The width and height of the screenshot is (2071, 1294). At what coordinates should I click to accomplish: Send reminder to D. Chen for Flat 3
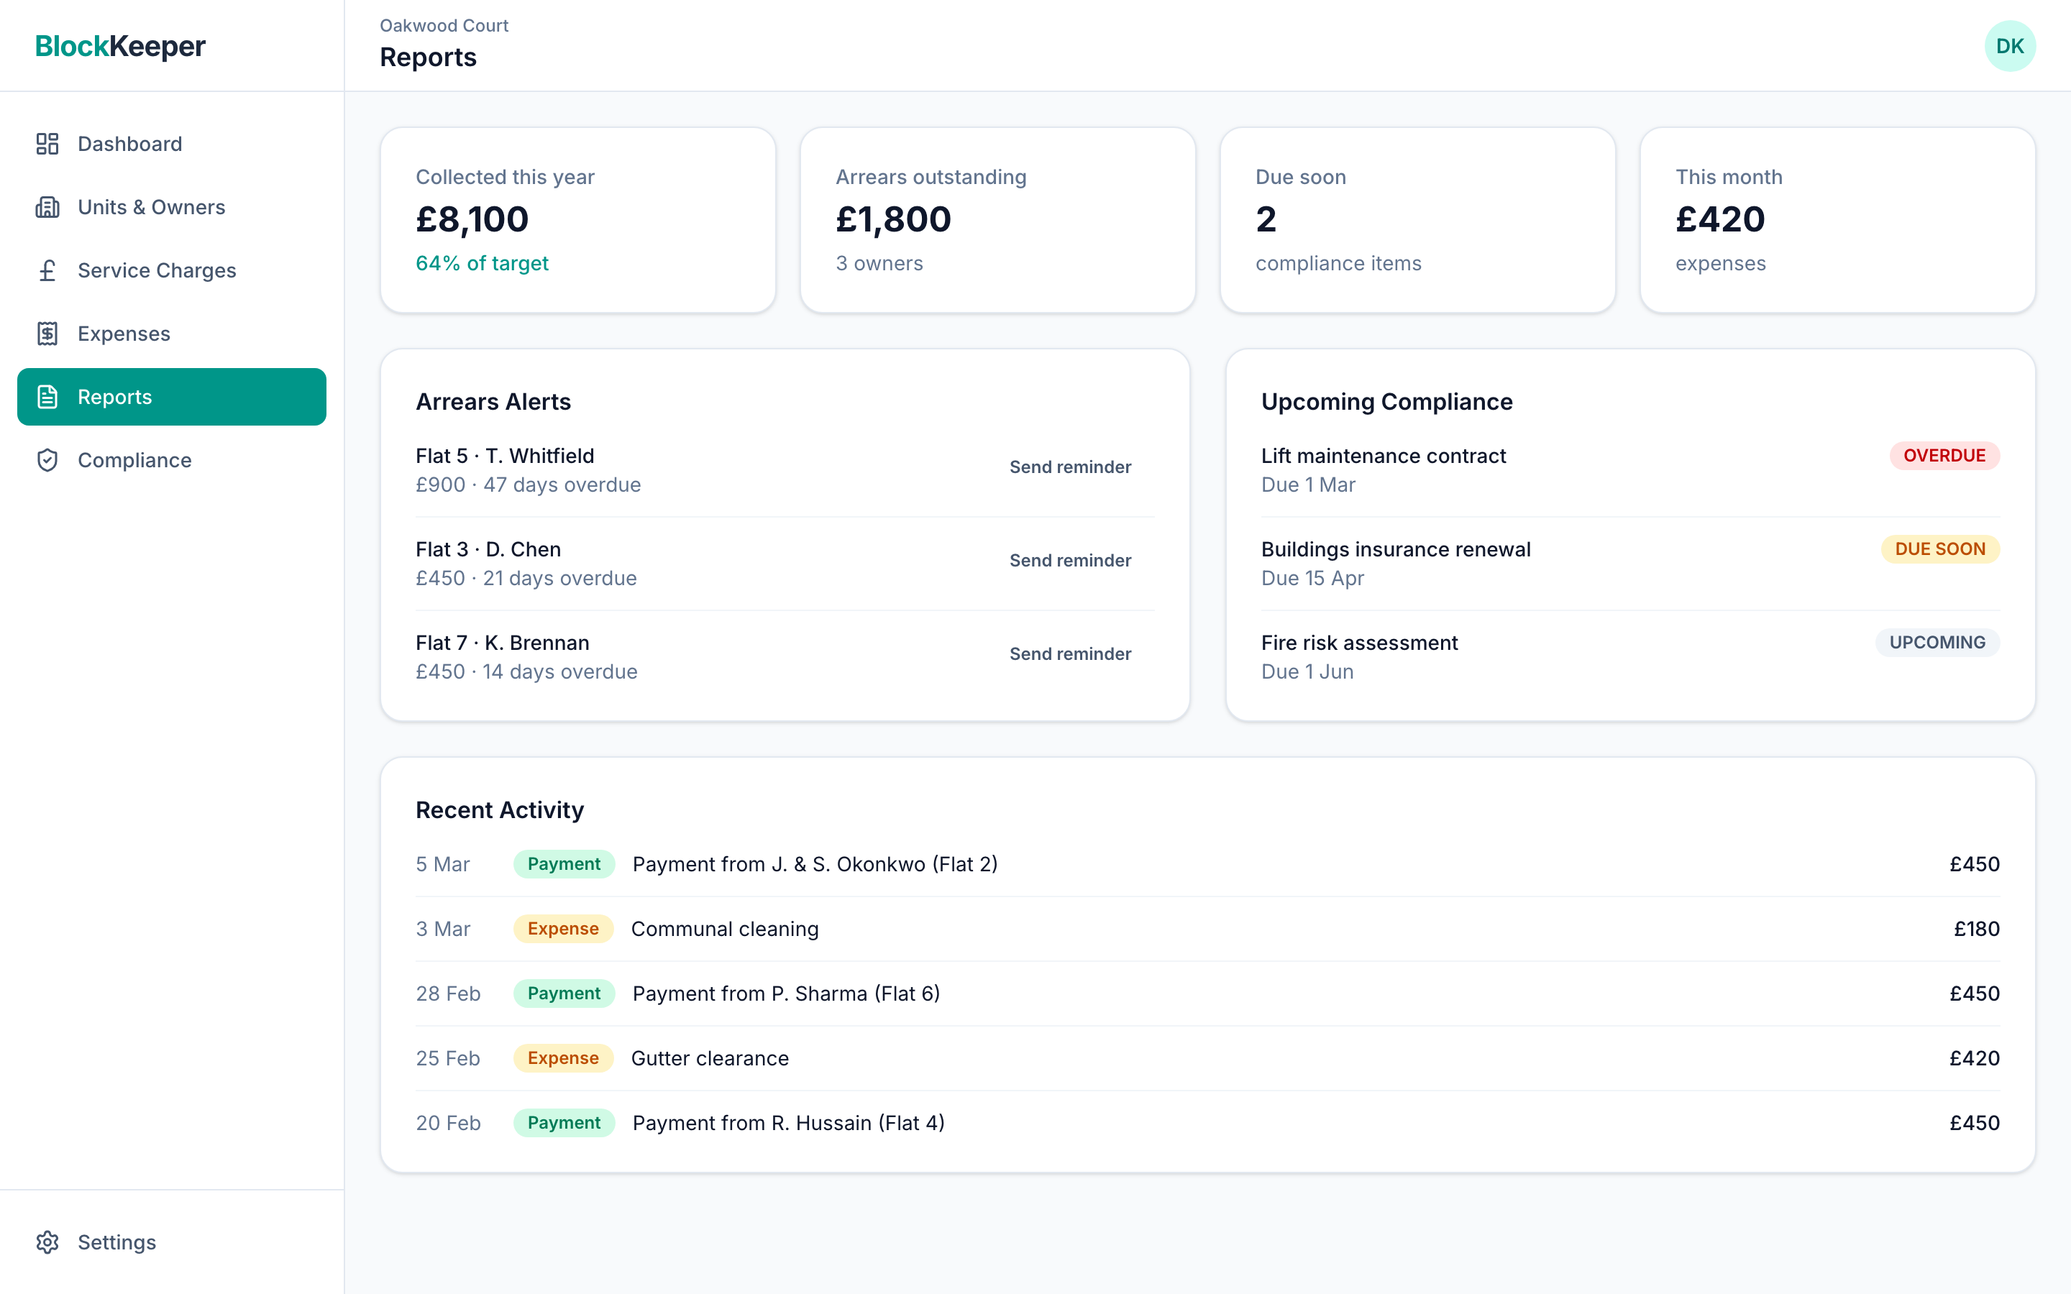click(1070, 560)
